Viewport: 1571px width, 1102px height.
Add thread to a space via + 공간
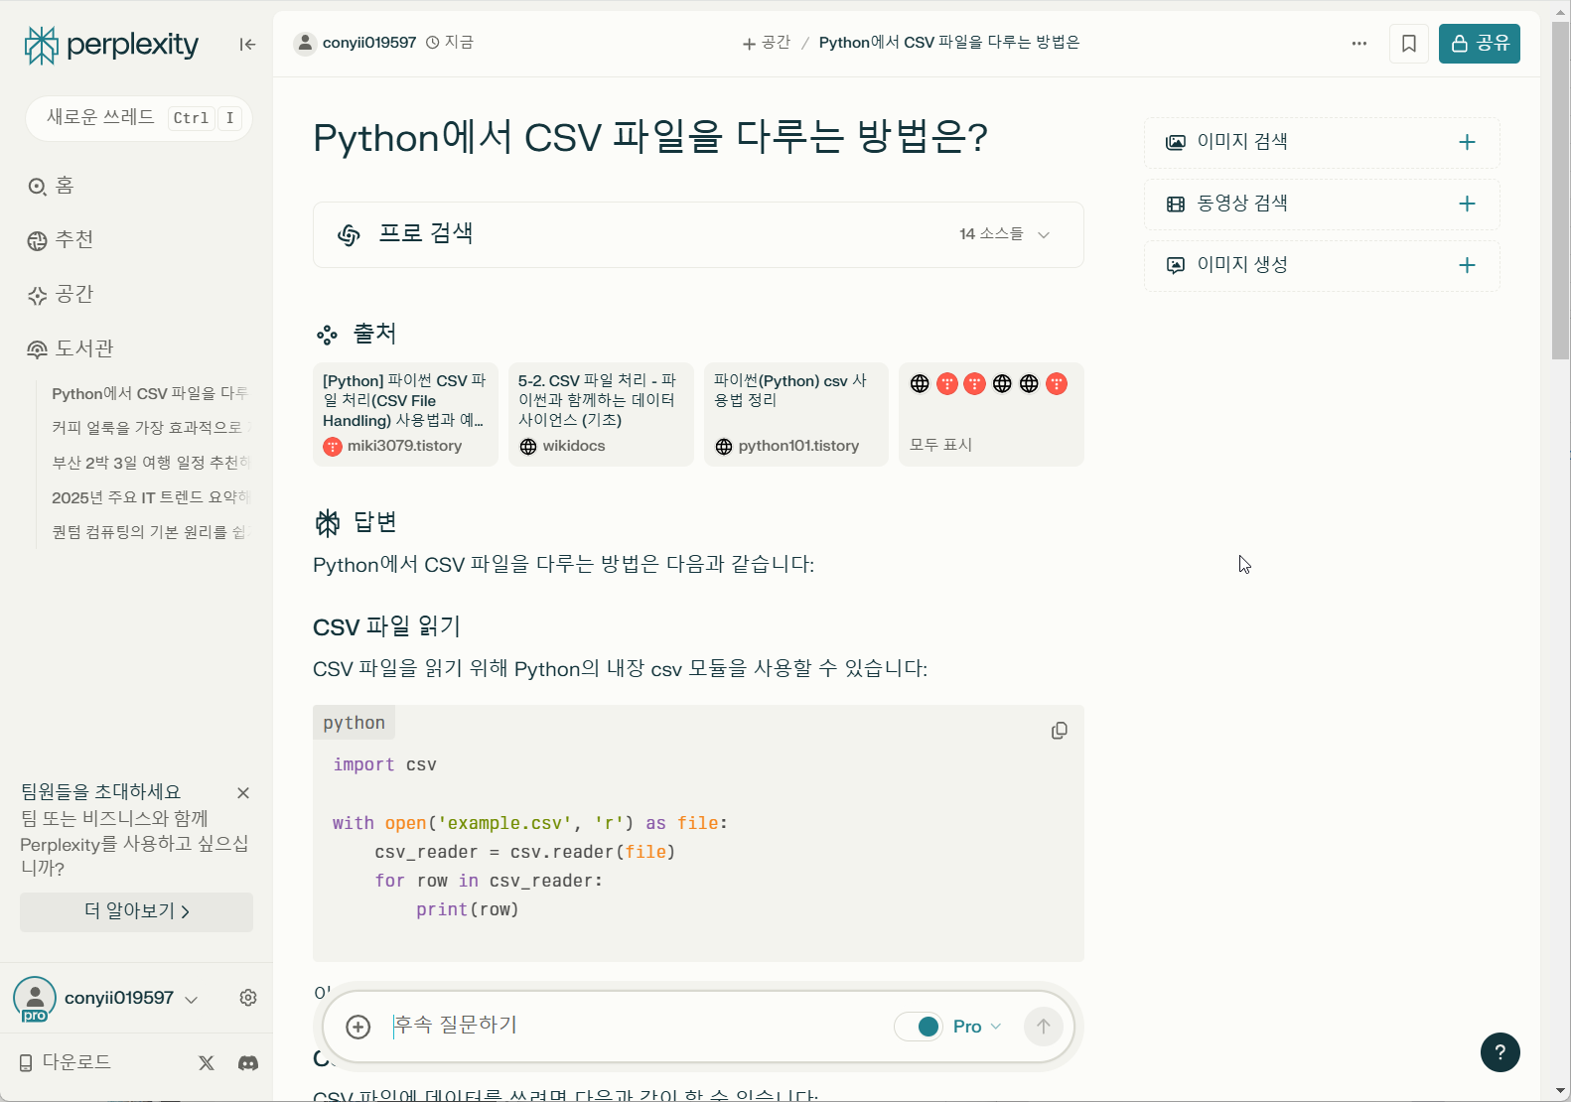(767, 43)
